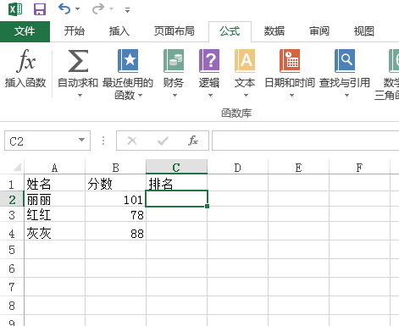This screenshot has height=326, width=399.
Task: Select row 7 header
Action: [x=12, y=287]
